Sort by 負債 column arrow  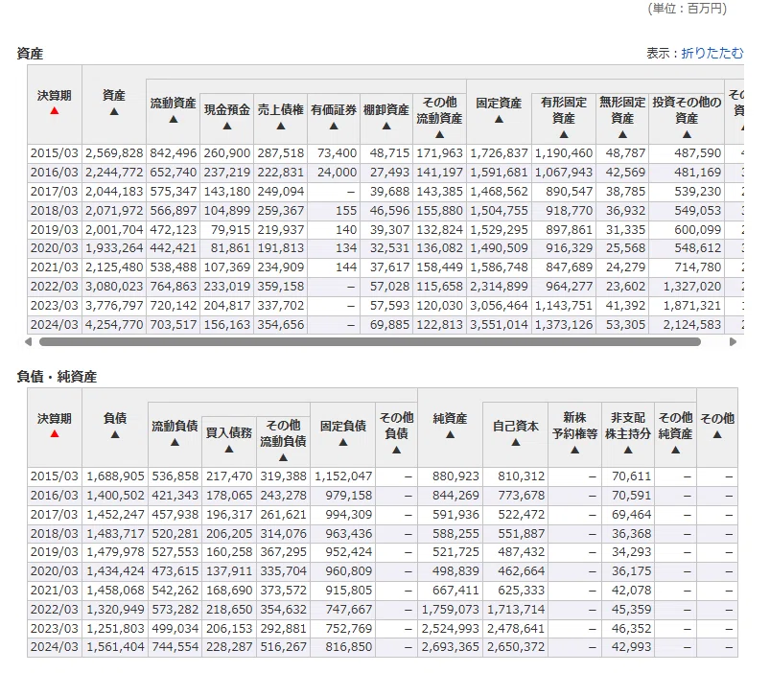[115, 434]
